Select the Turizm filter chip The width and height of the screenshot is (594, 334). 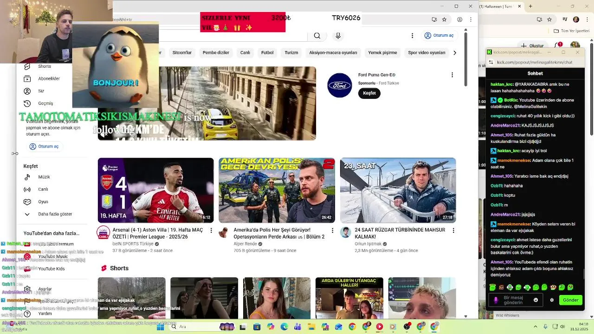[x=291, y=52]
